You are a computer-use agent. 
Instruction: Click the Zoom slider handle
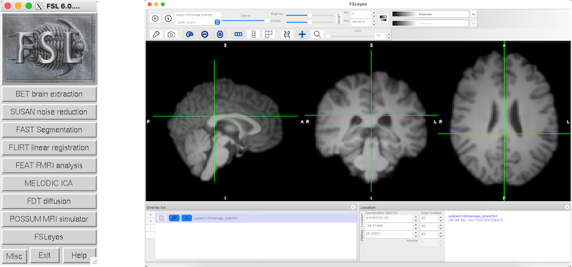(x=329, y=36)
